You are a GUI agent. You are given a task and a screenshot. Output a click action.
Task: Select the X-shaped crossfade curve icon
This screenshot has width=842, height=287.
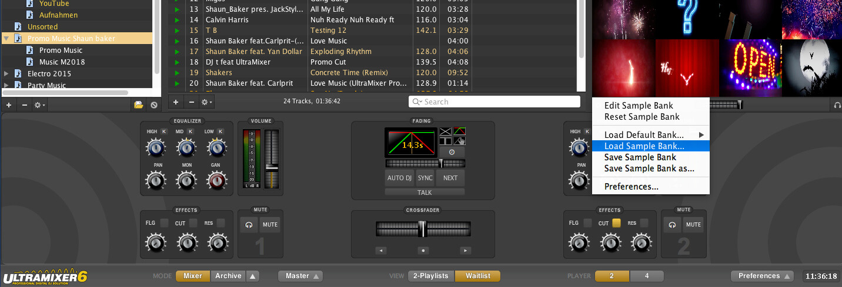(445, 131)
